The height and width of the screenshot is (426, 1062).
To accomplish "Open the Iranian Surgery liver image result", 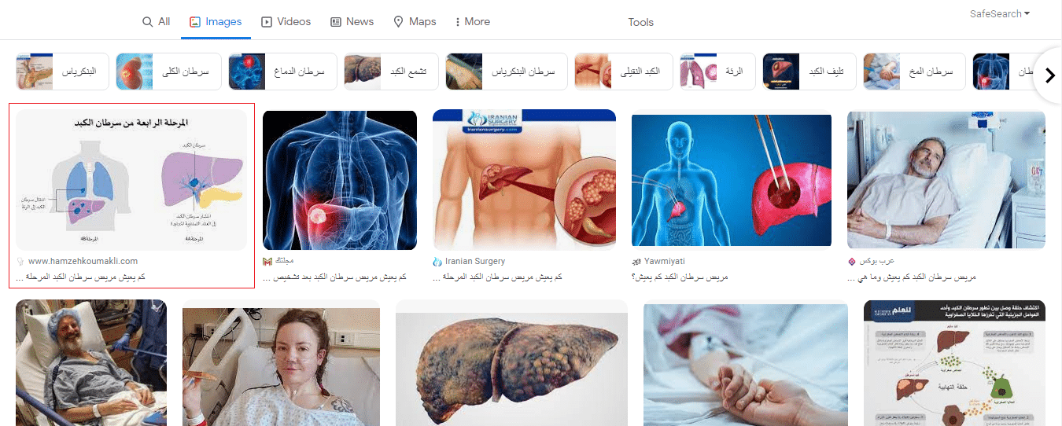I will [x=524, y=179].
